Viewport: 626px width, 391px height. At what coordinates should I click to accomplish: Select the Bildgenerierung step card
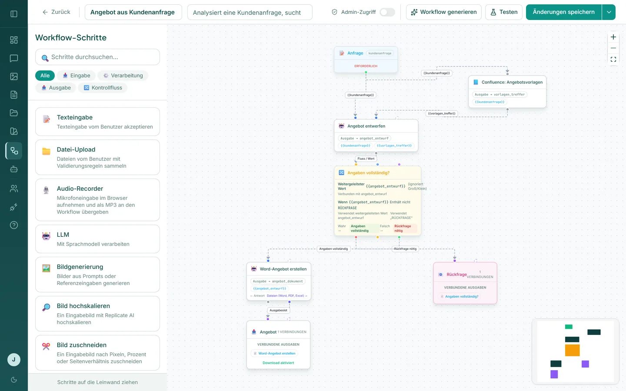tap(97, 275)
